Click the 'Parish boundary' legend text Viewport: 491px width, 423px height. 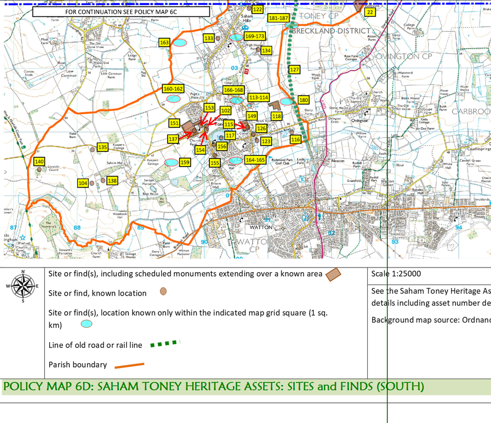[78, 365]
